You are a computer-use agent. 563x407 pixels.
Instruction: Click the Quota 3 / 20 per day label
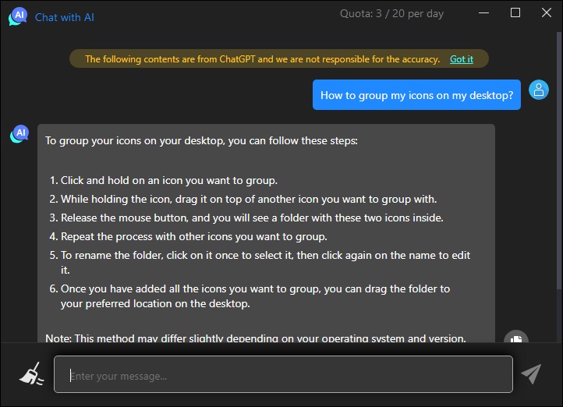(x=391, y=13)
